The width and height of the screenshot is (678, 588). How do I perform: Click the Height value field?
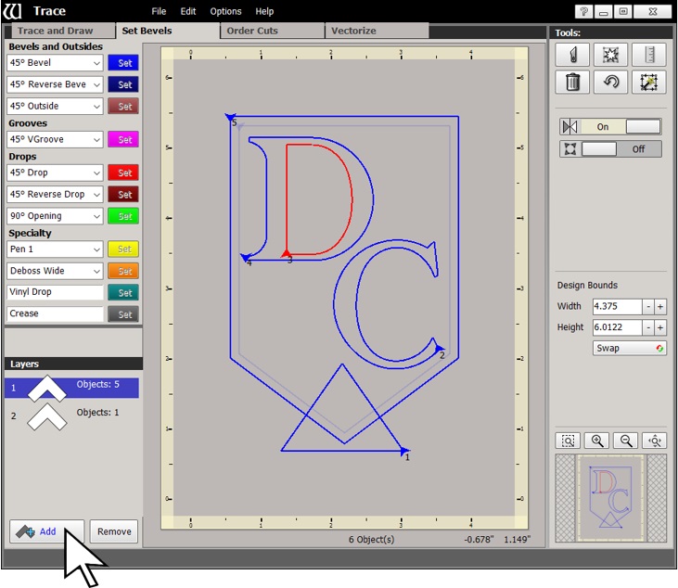click(x=617, y=327)
